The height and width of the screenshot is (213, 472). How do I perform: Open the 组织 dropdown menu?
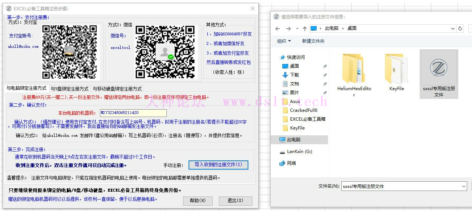coord(284,41)
